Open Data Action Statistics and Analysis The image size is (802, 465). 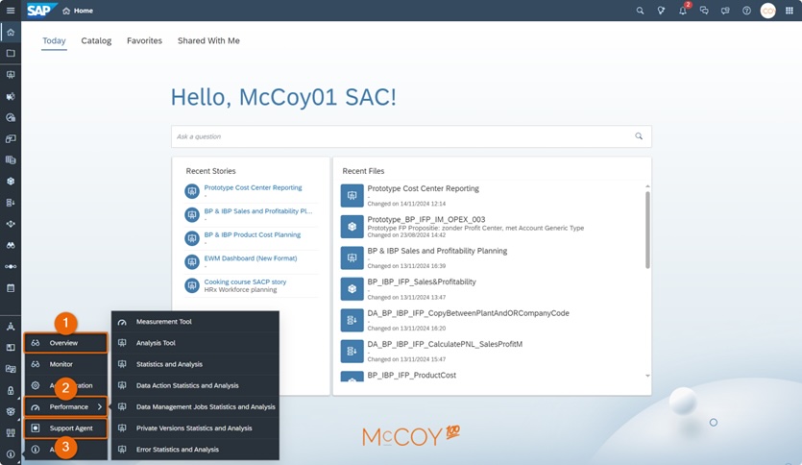click(x=195, y=385)
